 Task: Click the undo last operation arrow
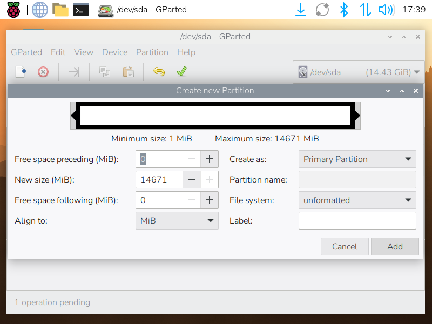coord(159,72)
